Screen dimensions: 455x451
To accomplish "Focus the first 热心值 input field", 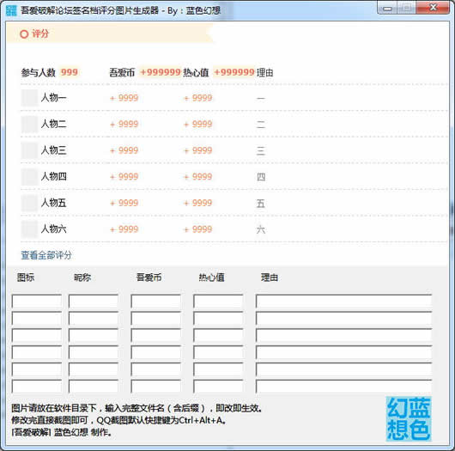I will pyautogui.click(x=218, y=302).
